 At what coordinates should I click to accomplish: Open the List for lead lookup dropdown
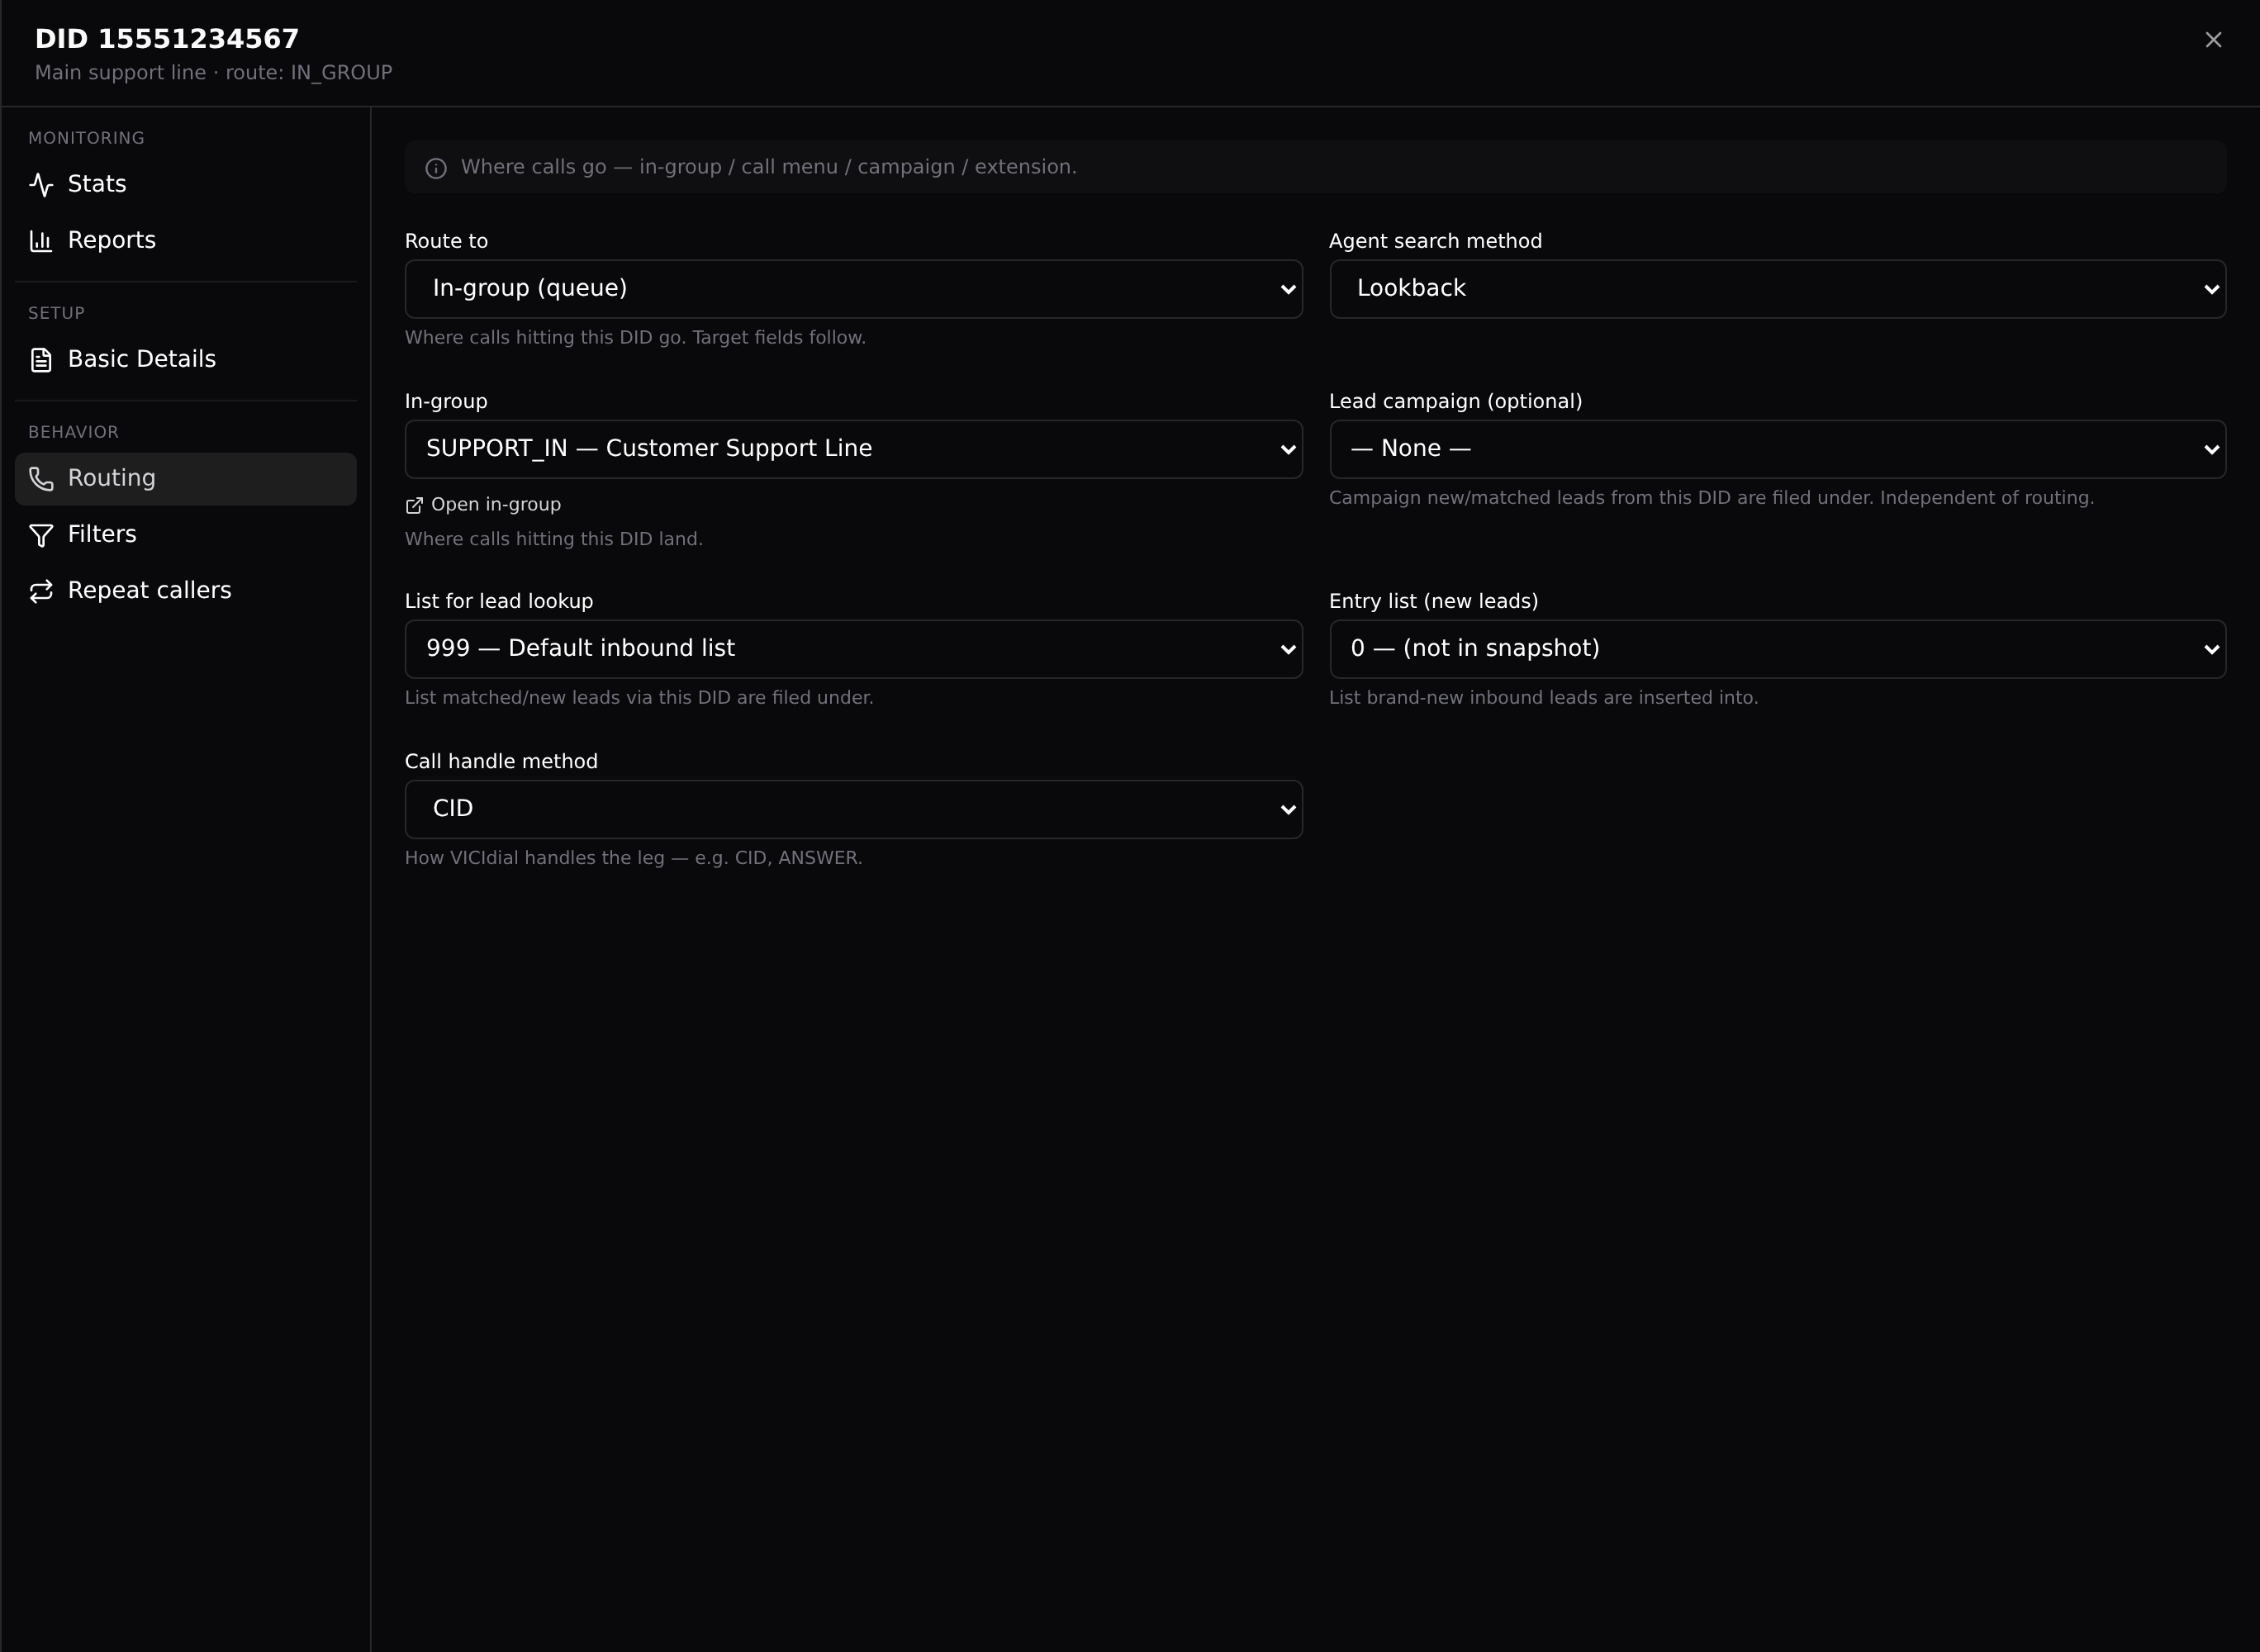[853, 649]
